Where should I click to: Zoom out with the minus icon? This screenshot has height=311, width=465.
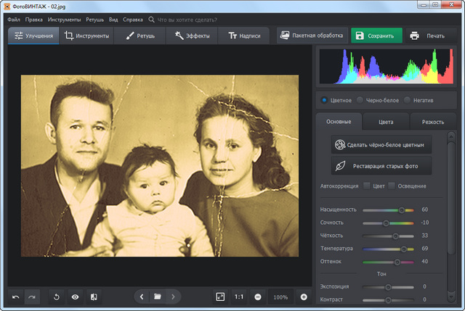tap(258, 297)
